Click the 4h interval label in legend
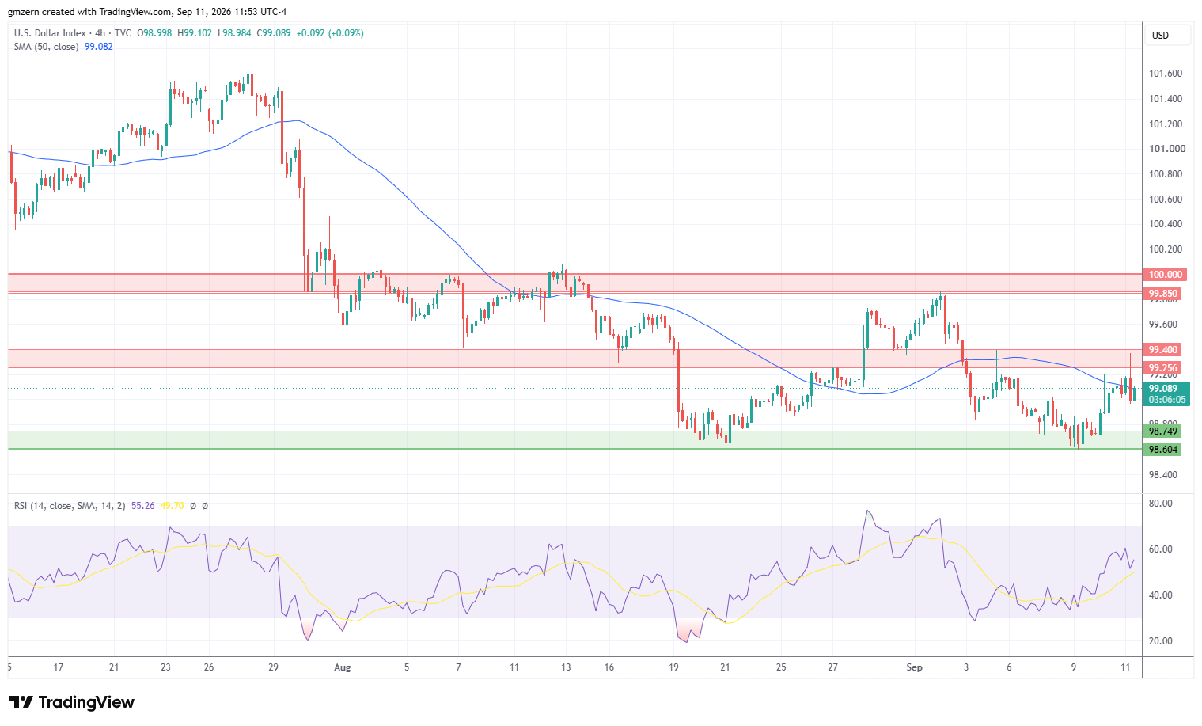Image resolution: width=1202 pixels, height=726 pixels. 100,33
